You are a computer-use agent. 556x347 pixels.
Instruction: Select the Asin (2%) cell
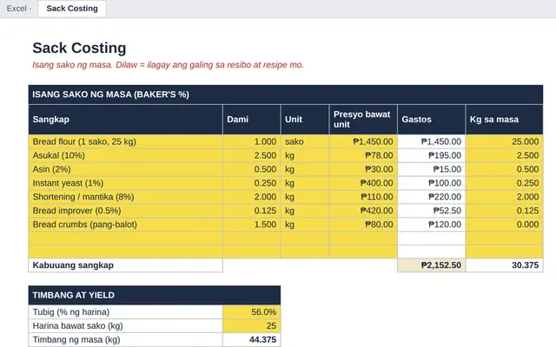pyautogui.click(x=125, y=169)
